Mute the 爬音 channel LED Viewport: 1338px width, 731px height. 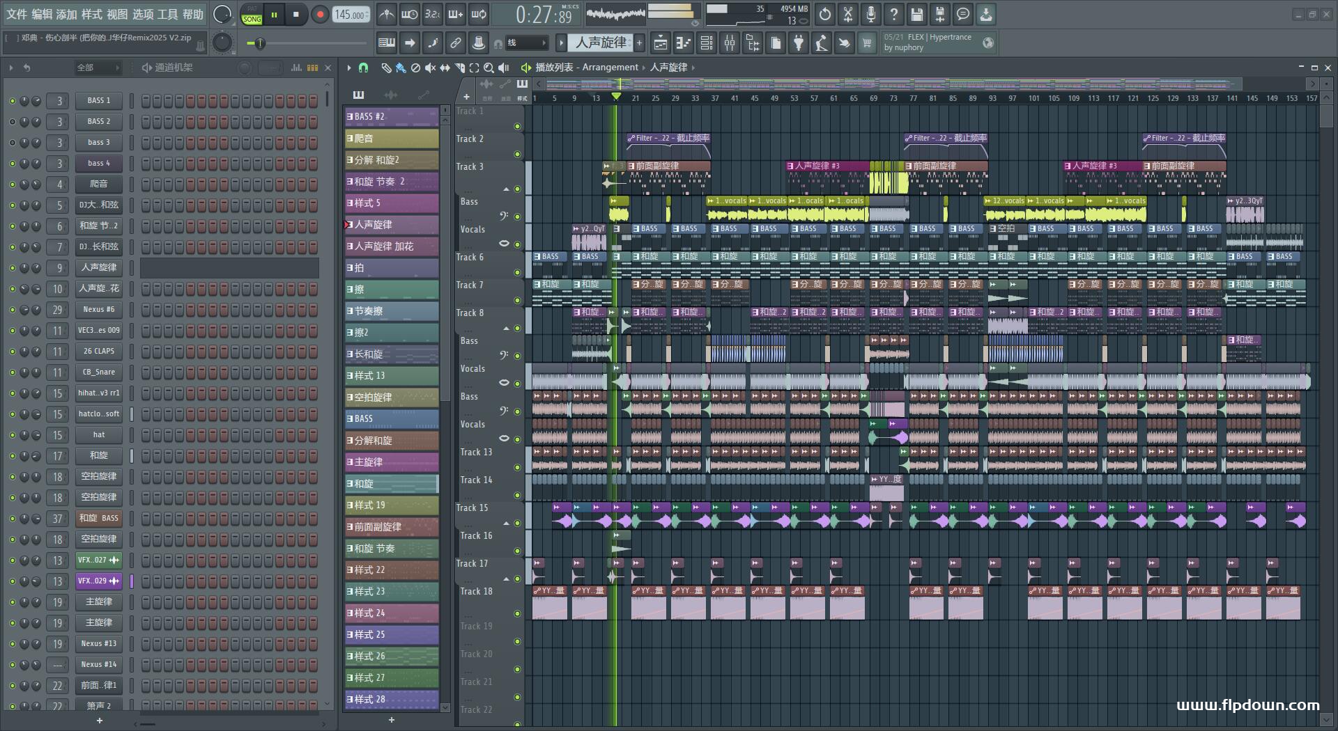click(x=12, y=184)
